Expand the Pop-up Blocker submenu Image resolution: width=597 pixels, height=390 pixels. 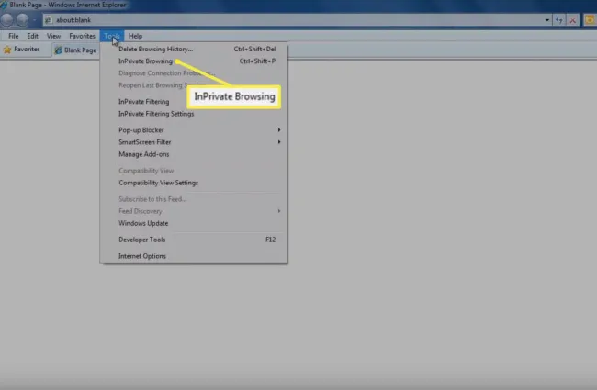(x=279, y=130)
